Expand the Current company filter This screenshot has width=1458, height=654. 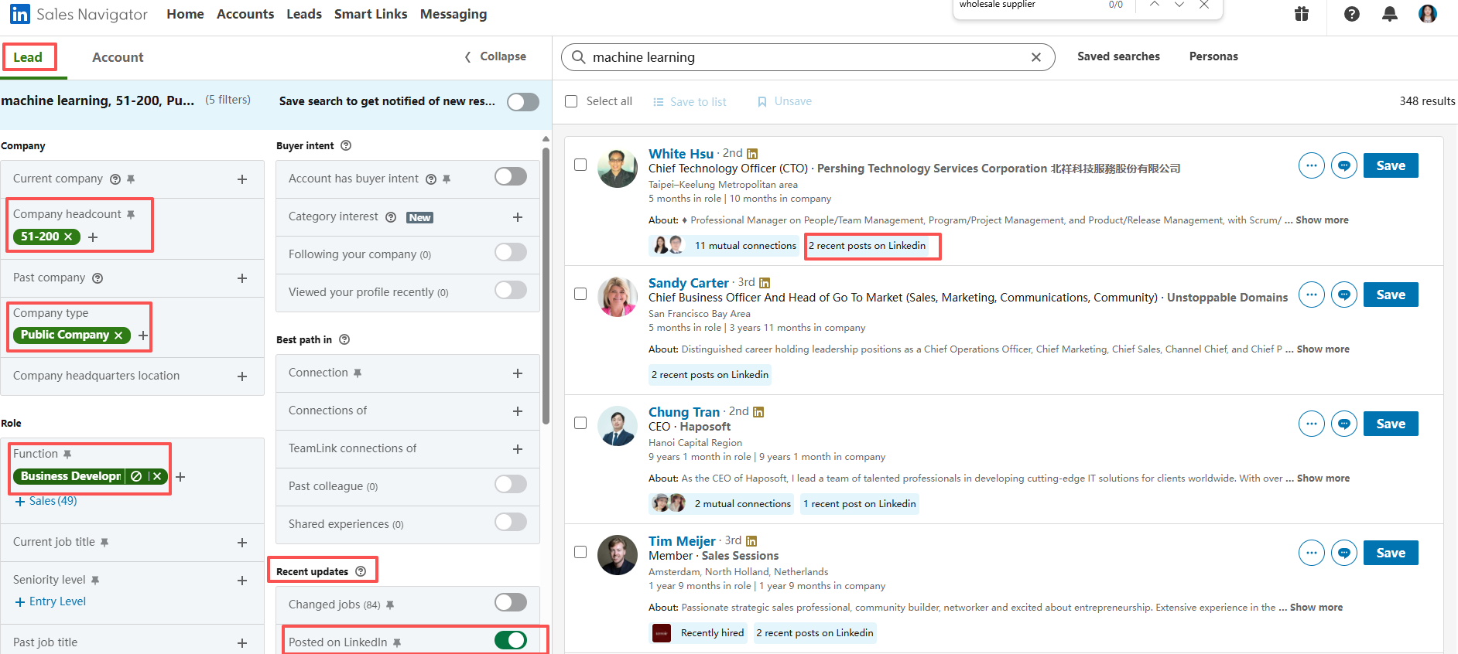(242, 179)
